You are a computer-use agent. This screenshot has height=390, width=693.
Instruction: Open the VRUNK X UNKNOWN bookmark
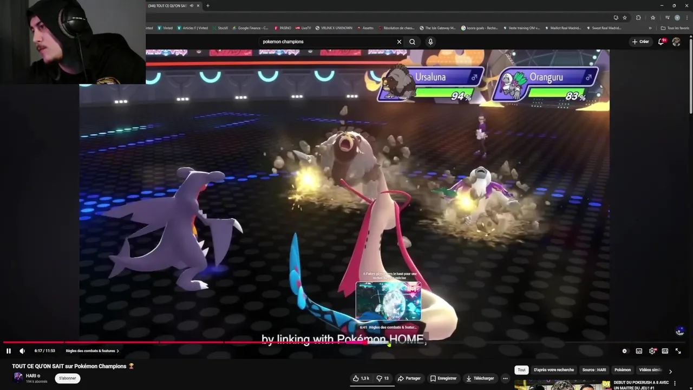click(x=334, y=28)
